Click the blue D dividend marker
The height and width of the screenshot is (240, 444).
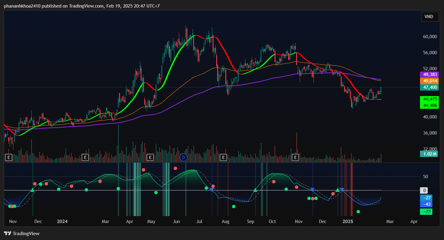coord(183,157)
